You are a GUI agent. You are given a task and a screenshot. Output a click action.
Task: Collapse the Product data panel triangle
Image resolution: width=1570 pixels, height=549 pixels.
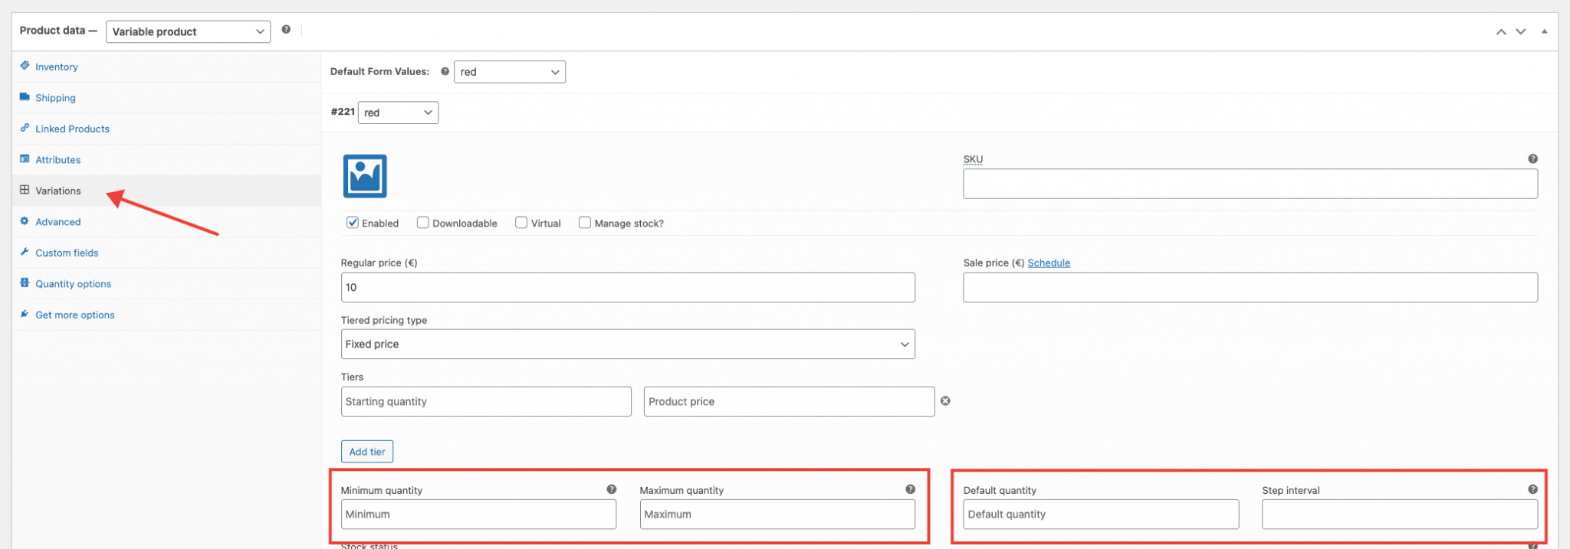click(x=1544, y=31)
